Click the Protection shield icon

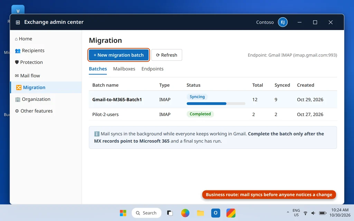17,62
